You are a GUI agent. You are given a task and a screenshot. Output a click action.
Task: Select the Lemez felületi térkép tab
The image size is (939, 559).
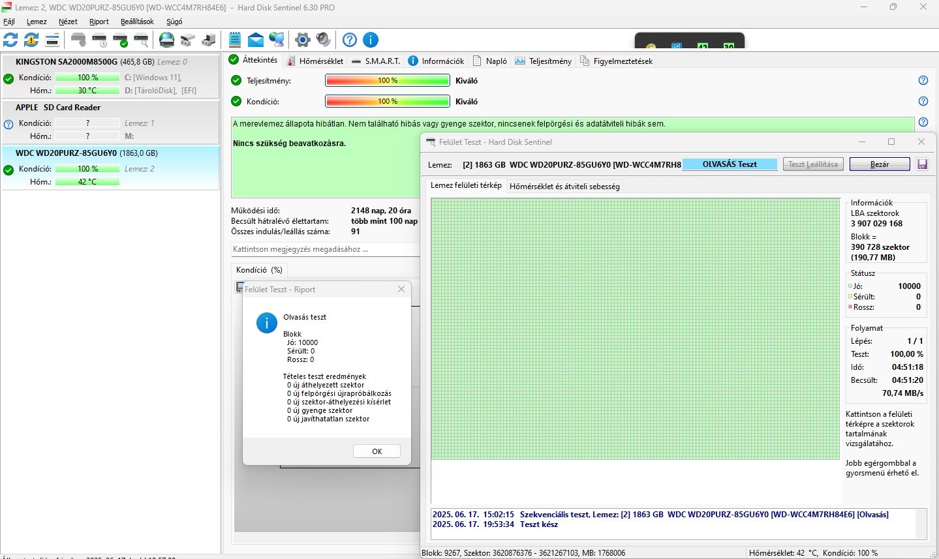click(x=466, y=185)
